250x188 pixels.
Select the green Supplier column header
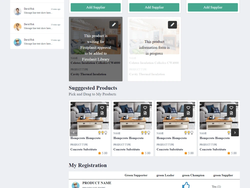(x=223, y=175)
